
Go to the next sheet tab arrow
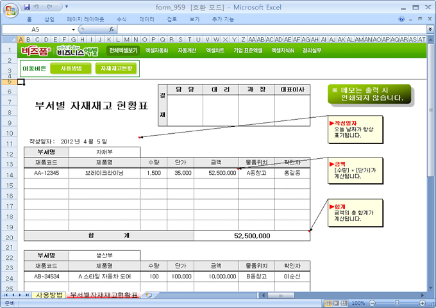(20, 295)
